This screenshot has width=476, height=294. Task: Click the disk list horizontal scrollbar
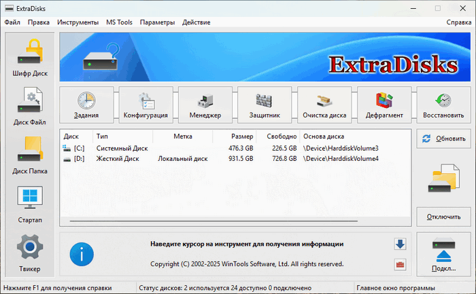click(214, 221)
